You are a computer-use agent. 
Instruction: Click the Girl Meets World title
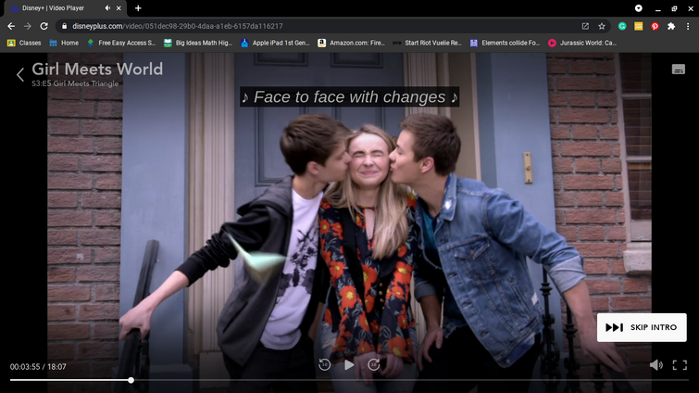97,70
